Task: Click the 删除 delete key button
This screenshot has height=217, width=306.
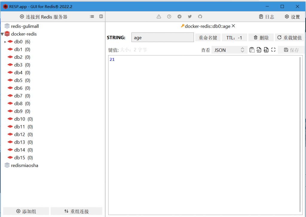Action: [x=261, y=38]
